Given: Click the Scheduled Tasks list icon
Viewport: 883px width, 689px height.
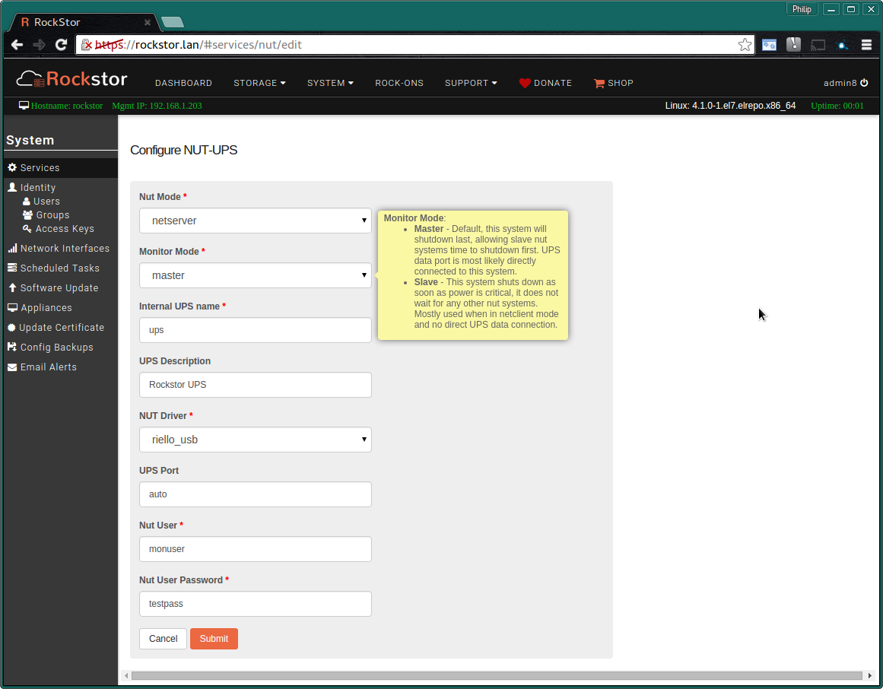Looking at the screenshot, I should pos(12,268).
